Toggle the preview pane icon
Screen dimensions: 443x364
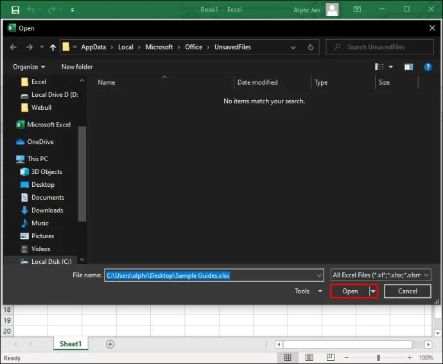(x=408, y=67)
